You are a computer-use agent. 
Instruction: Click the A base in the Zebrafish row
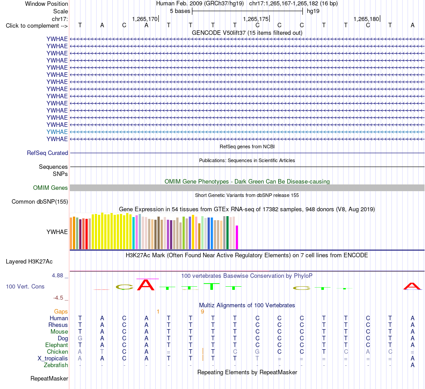click(412, 365)
